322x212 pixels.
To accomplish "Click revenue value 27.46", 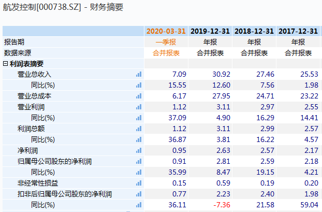I will pos(266,74).
